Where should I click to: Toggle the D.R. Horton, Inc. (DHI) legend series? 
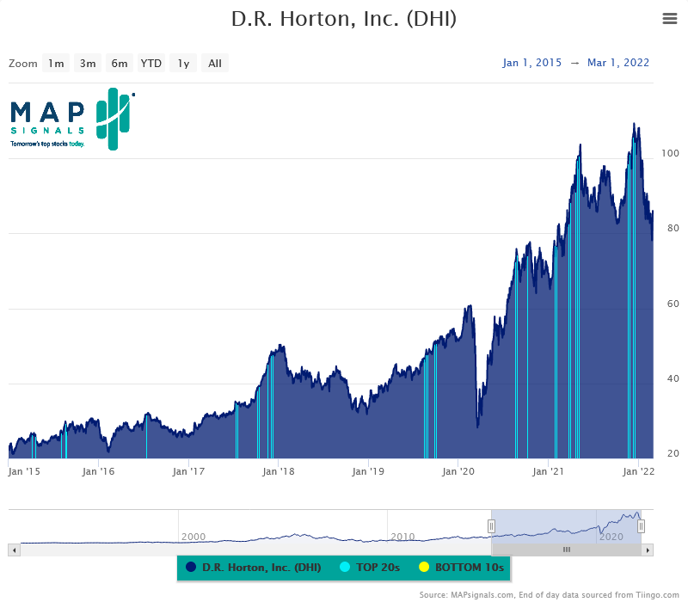(254, 568)
